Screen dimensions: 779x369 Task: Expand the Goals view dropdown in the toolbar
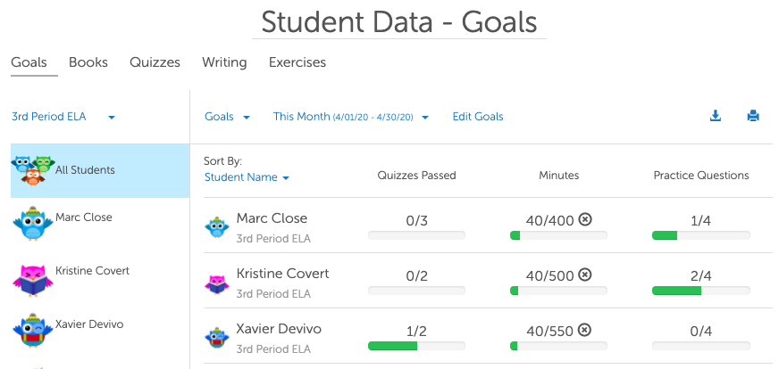coord(227,117)
